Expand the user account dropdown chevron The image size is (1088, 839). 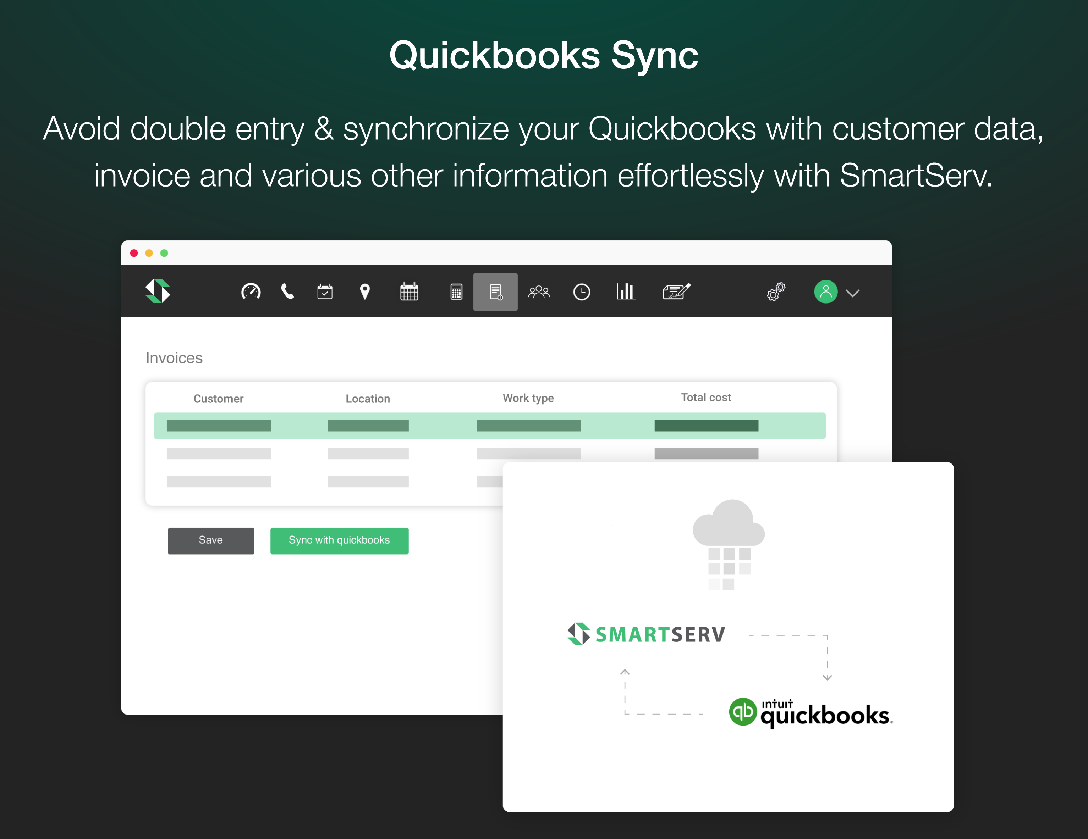[x=852, y=293]
